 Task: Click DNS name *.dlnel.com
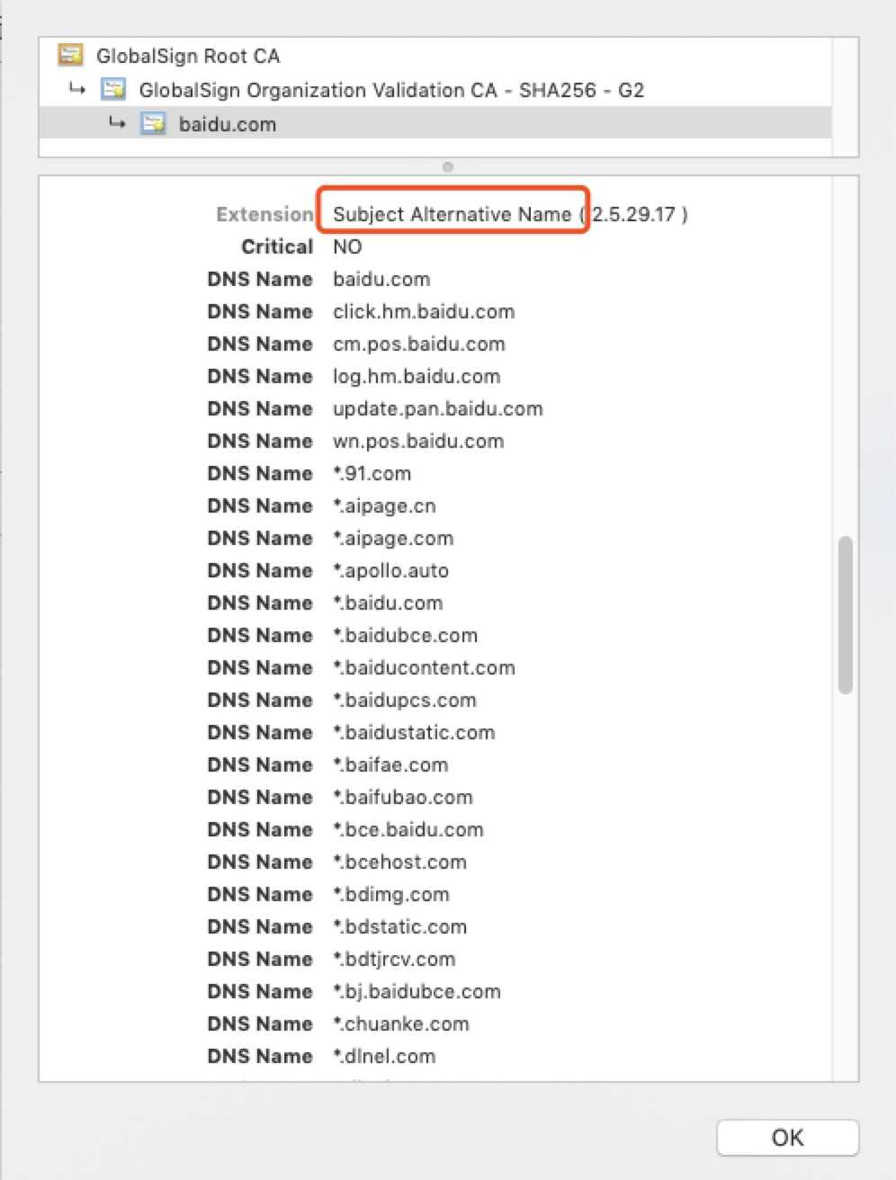pos(384,1056)
